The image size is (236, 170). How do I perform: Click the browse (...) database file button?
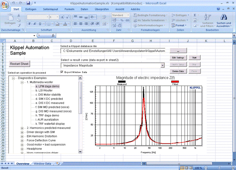pos(178,51)
